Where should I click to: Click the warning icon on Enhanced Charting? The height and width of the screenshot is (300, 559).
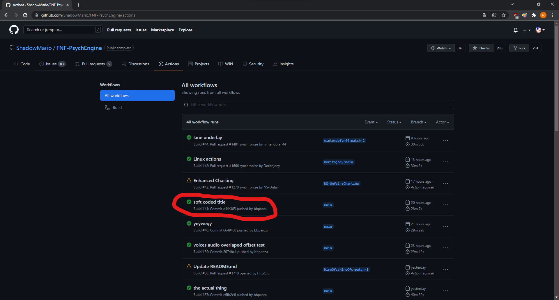[189, 180]
